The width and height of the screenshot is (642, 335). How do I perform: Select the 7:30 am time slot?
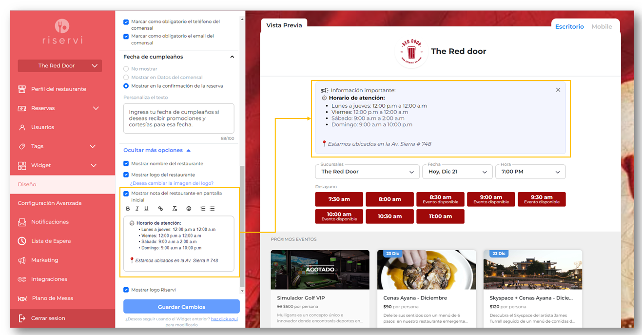point(339,199)
